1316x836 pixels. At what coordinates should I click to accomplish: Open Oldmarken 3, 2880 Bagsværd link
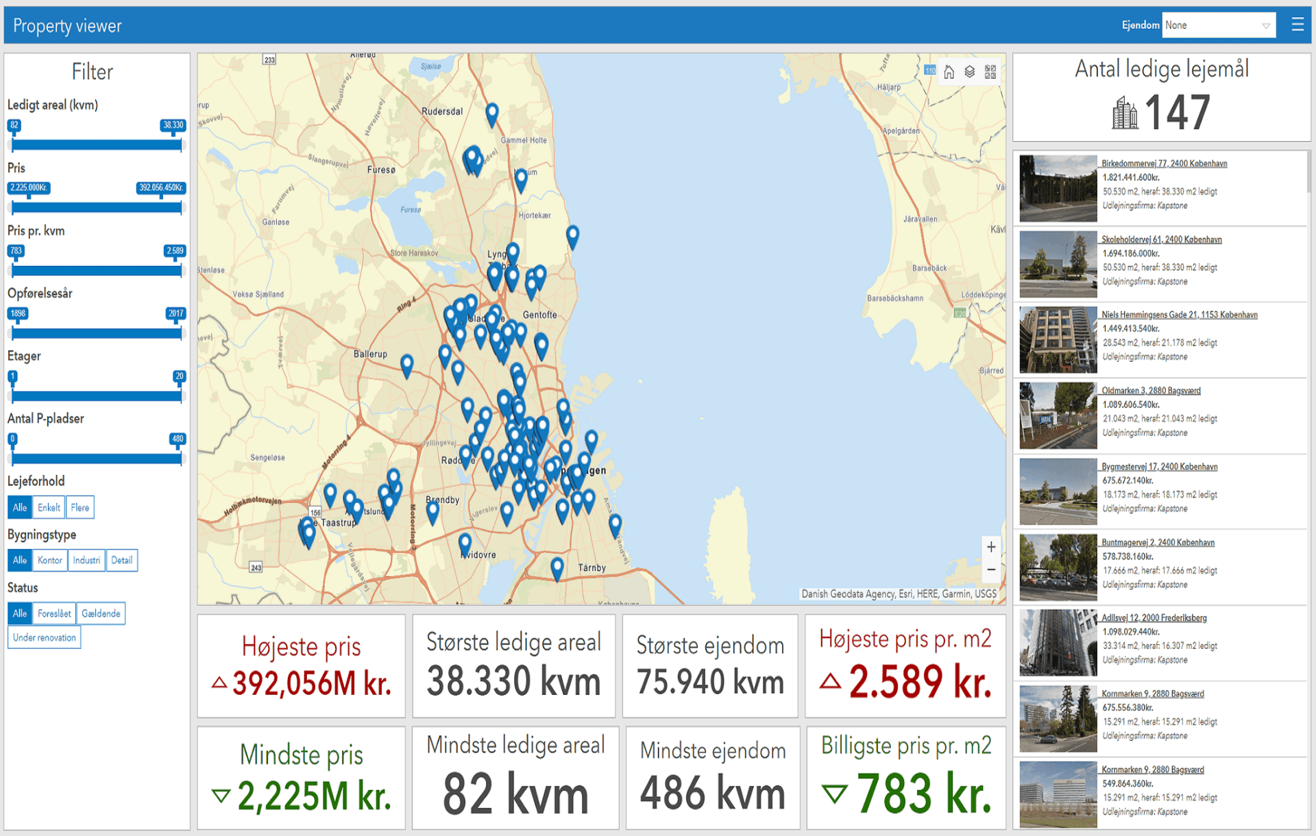(1151, 391)
